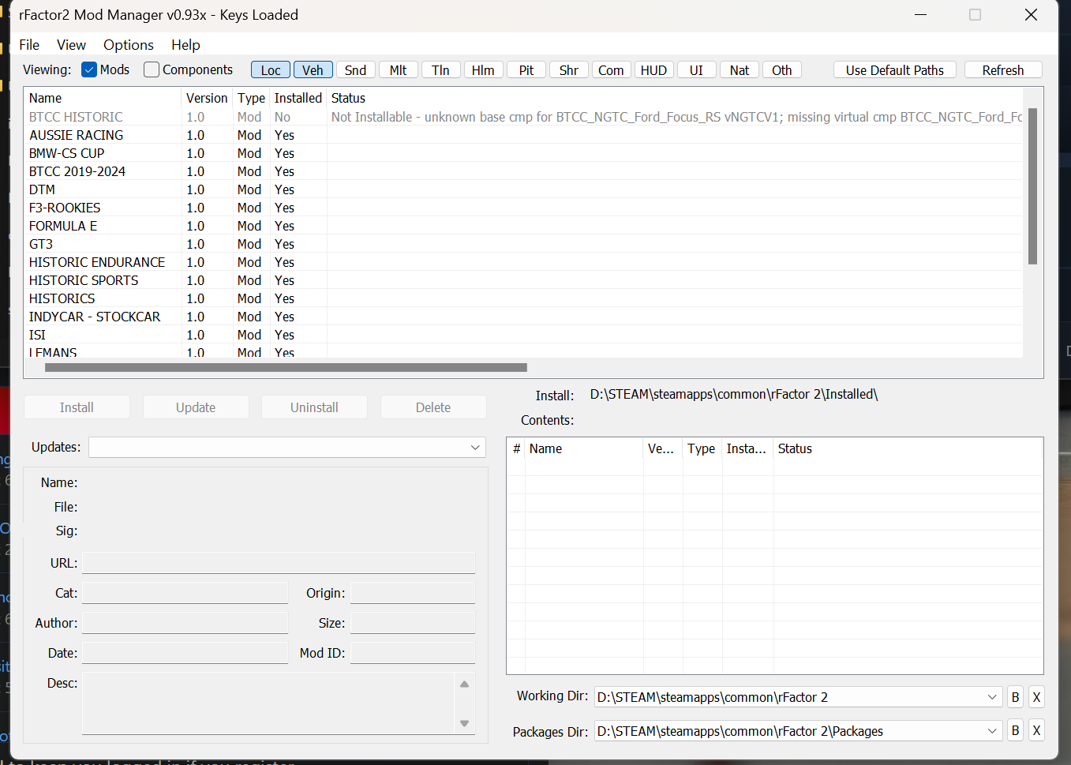
Task: Select the HISTORIC SPORTS mod row
Action: [x=523, y=280]
